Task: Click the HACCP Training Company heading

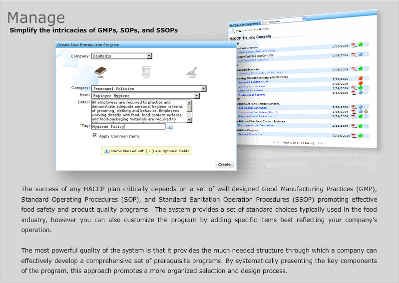Action: (250, 37)
